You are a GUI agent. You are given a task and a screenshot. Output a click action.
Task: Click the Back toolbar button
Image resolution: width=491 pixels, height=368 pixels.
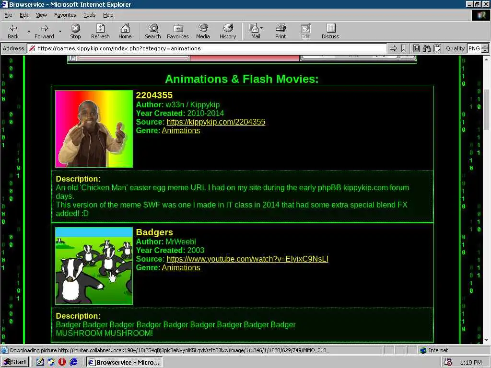(x=13, y=31)
